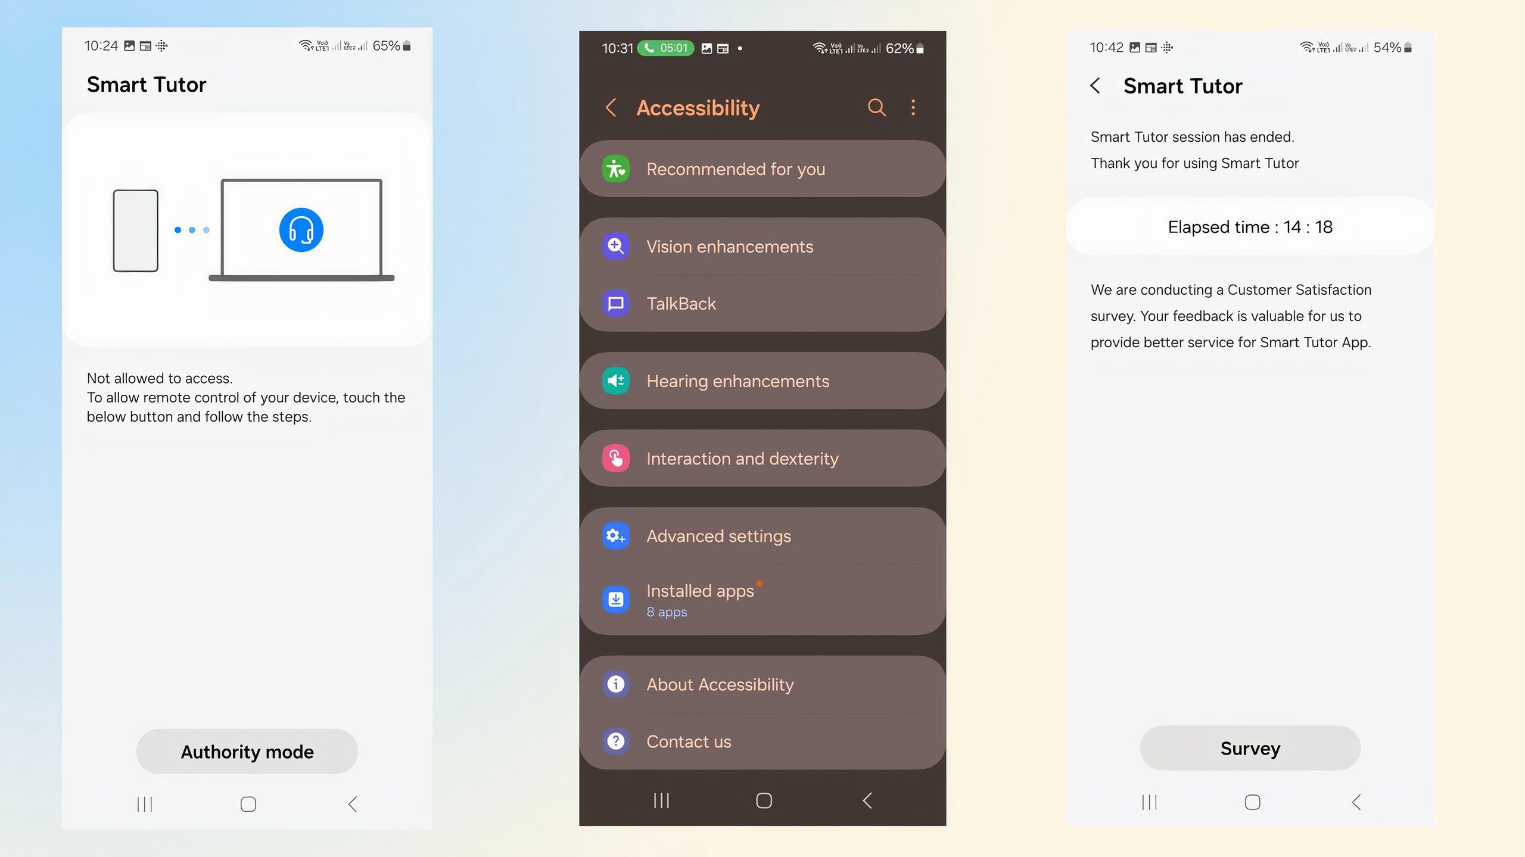Click the Survey button
The width and height of the screenshot is (1525, 857).
tap(1250, 748)
